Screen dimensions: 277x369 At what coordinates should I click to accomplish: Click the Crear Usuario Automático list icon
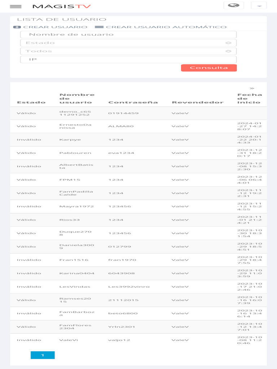(99, 27)
